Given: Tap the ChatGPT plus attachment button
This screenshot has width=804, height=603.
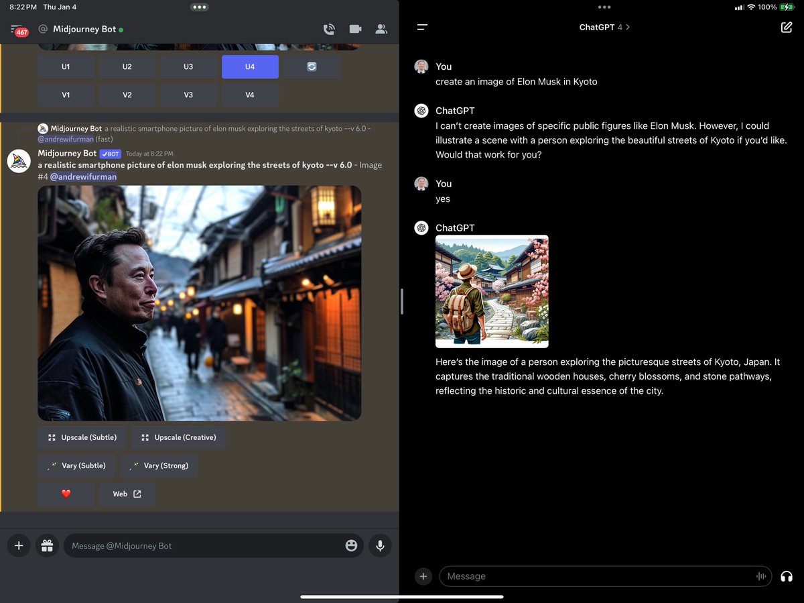Looking at the screenshot, I should 423,576.
